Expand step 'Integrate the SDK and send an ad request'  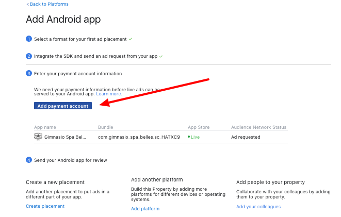click(x=95, y=56)
